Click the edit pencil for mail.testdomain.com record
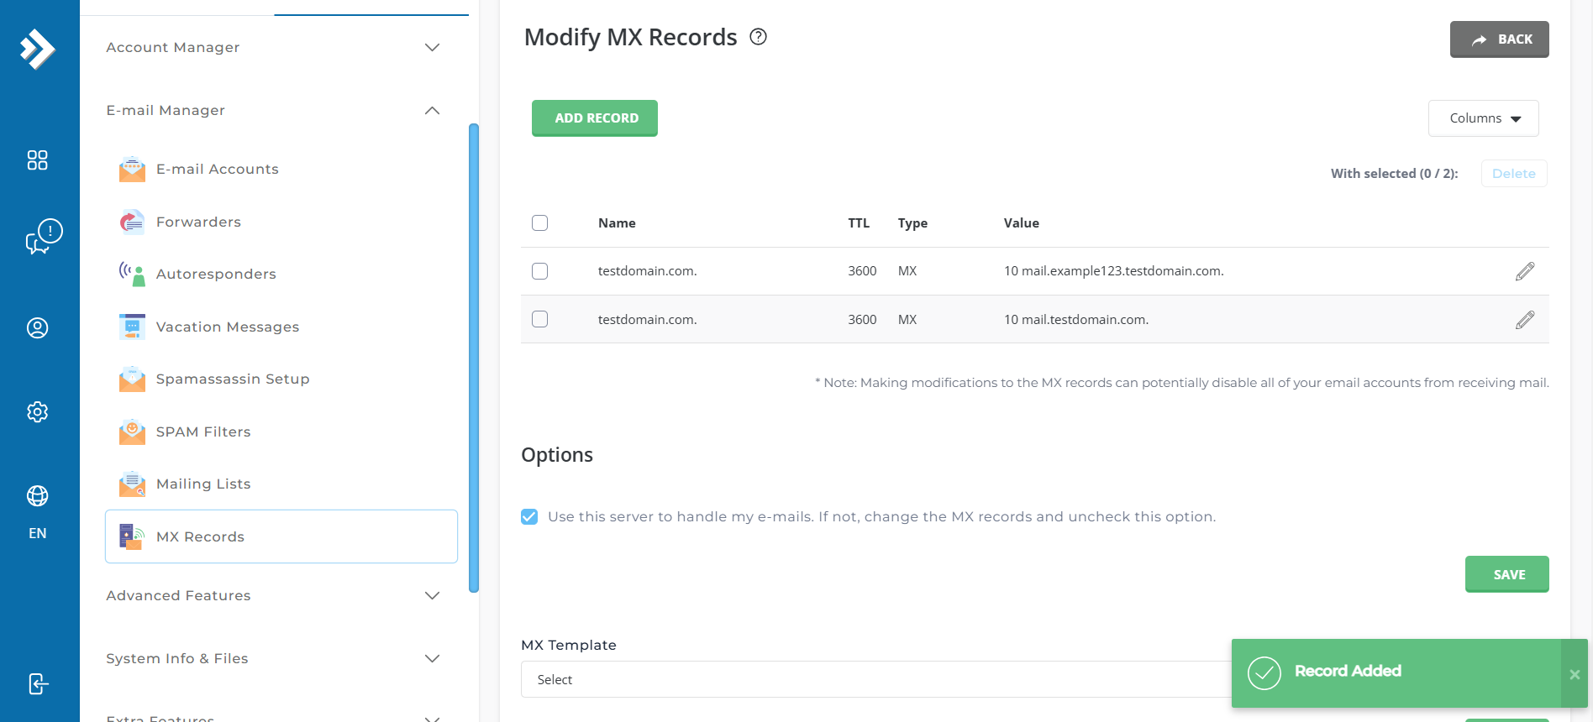This screenshot has width=1593, height=722. coord(1524,320)
